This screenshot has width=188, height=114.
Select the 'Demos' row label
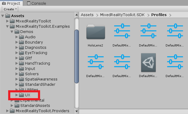coord(27,32)
